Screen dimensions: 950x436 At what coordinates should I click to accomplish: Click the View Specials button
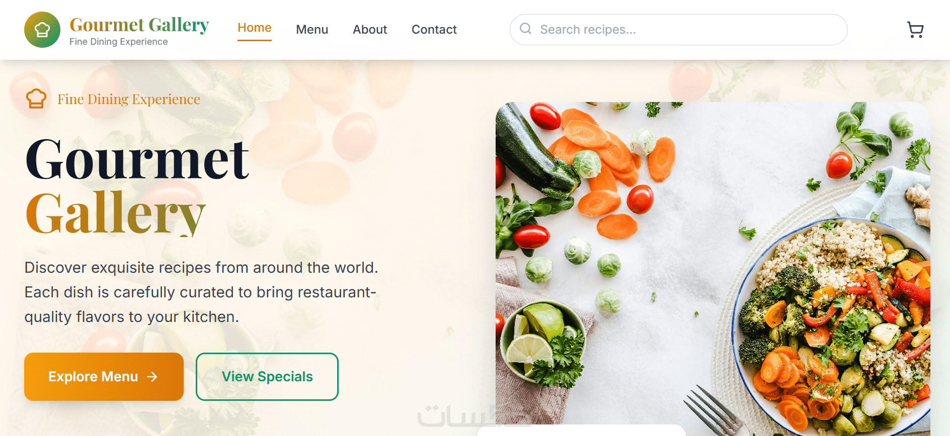point(267,377)
